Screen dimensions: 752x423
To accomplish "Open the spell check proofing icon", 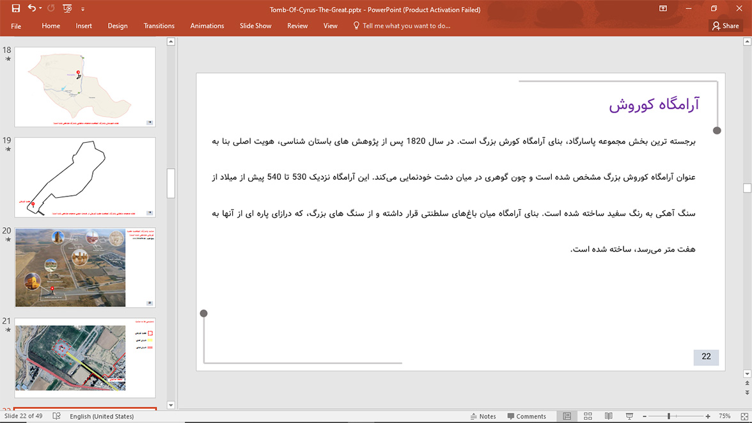I will pyautogui.click(x=56, y=416).
